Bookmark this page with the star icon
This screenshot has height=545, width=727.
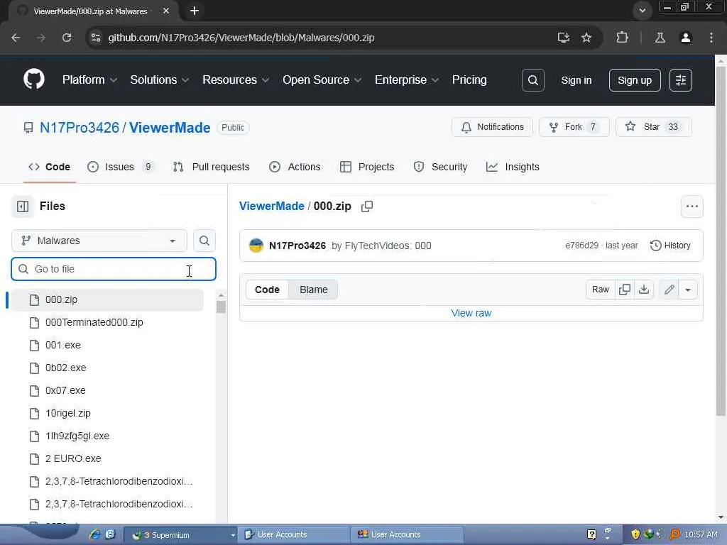(586, 38)
